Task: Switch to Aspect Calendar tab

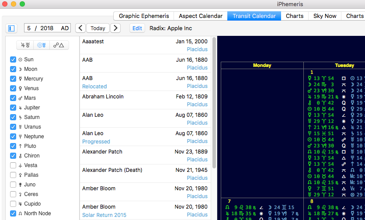Action: pos(201,16)
